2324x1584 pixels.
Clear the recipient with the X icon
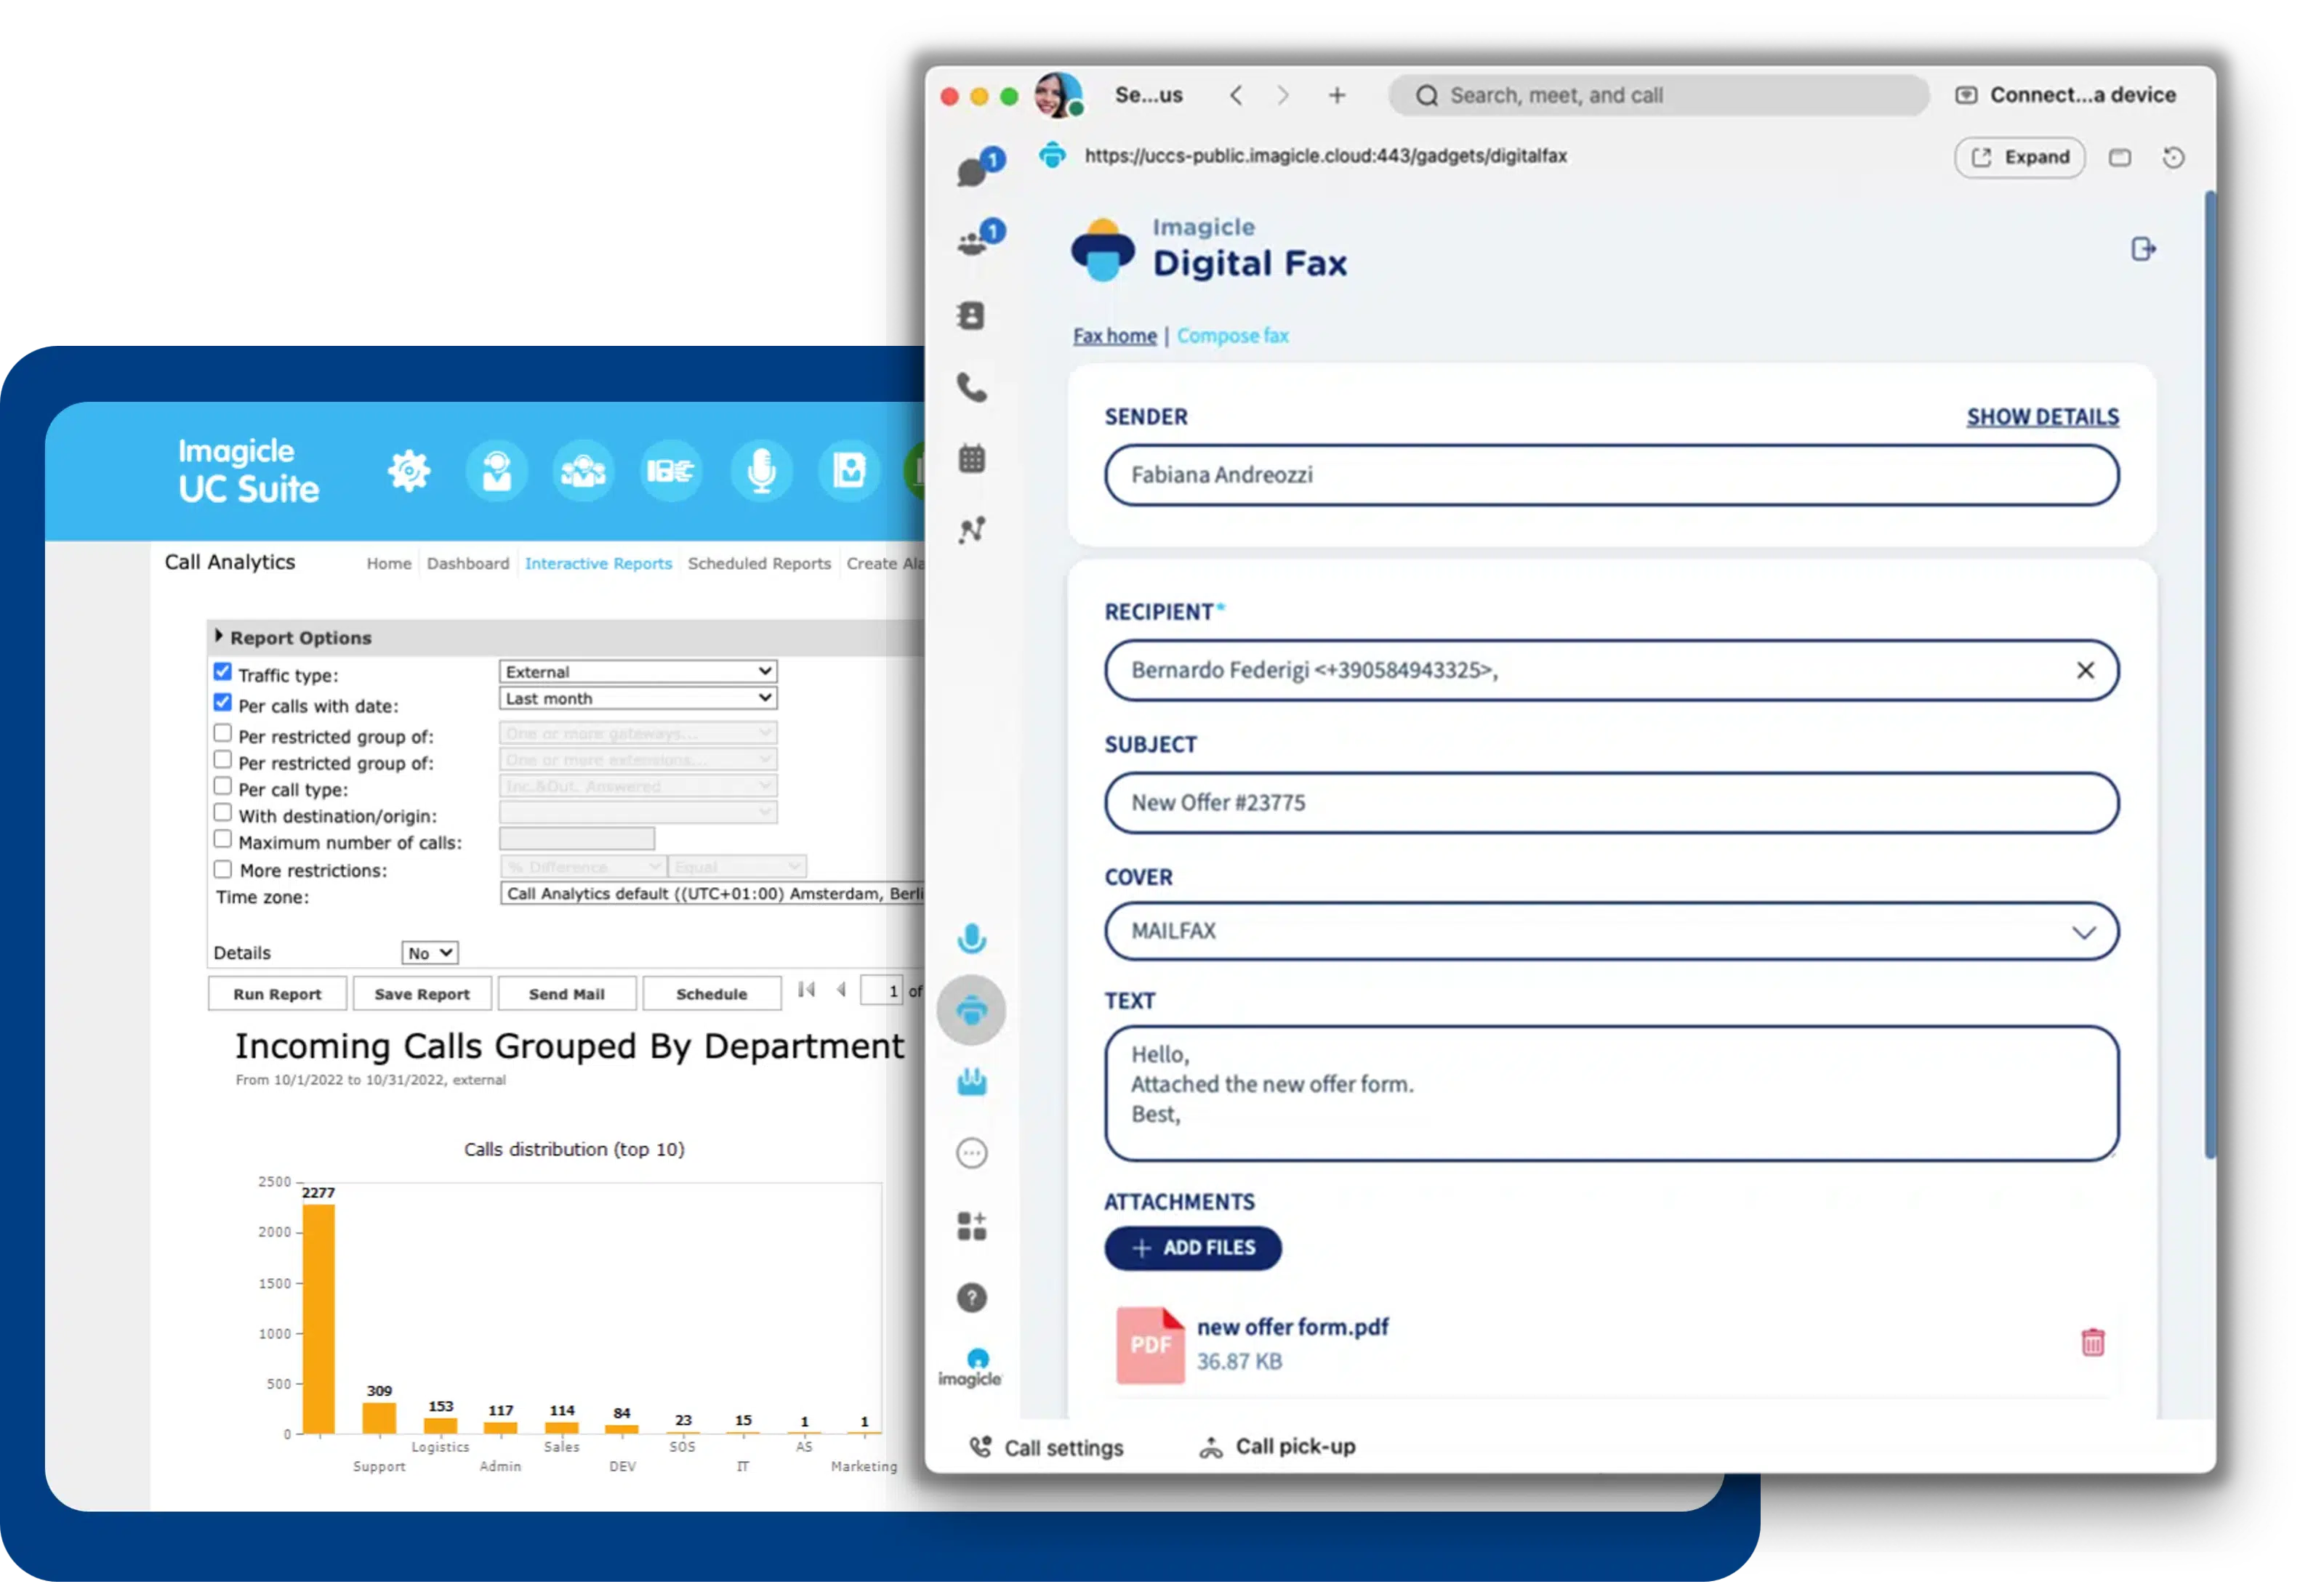[x=2085, y=671]
